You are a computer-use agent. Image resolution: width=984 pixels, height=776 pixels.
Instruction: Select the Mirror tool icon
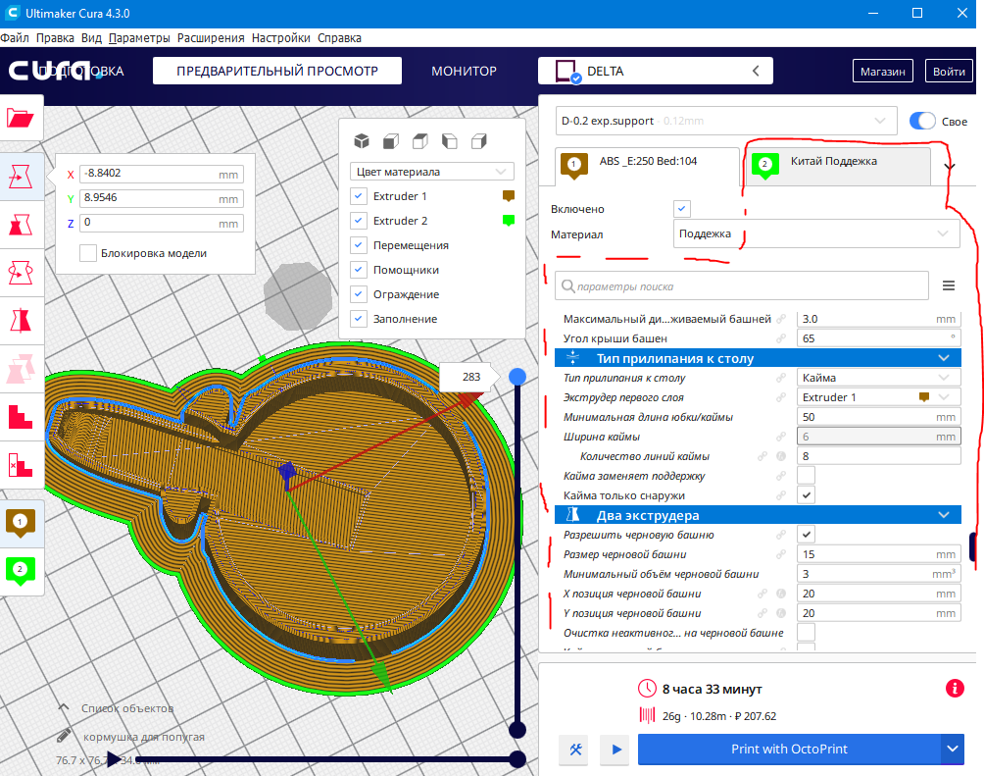pyautogui.click(x=20, y=321)
